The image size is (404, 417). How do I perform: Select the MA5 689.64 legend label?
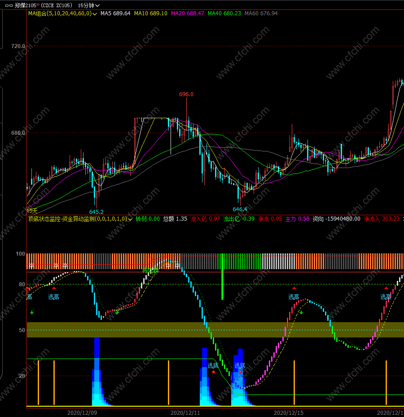115,13
